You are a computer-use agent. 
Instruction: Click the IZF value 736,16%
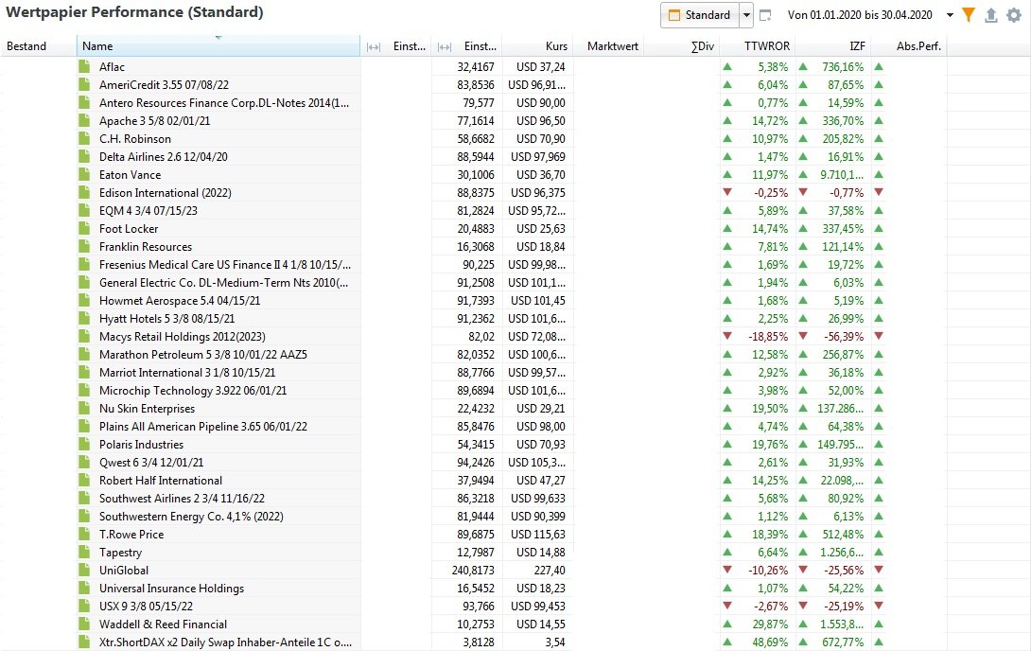pyautogui.click(x=843, y=66)
